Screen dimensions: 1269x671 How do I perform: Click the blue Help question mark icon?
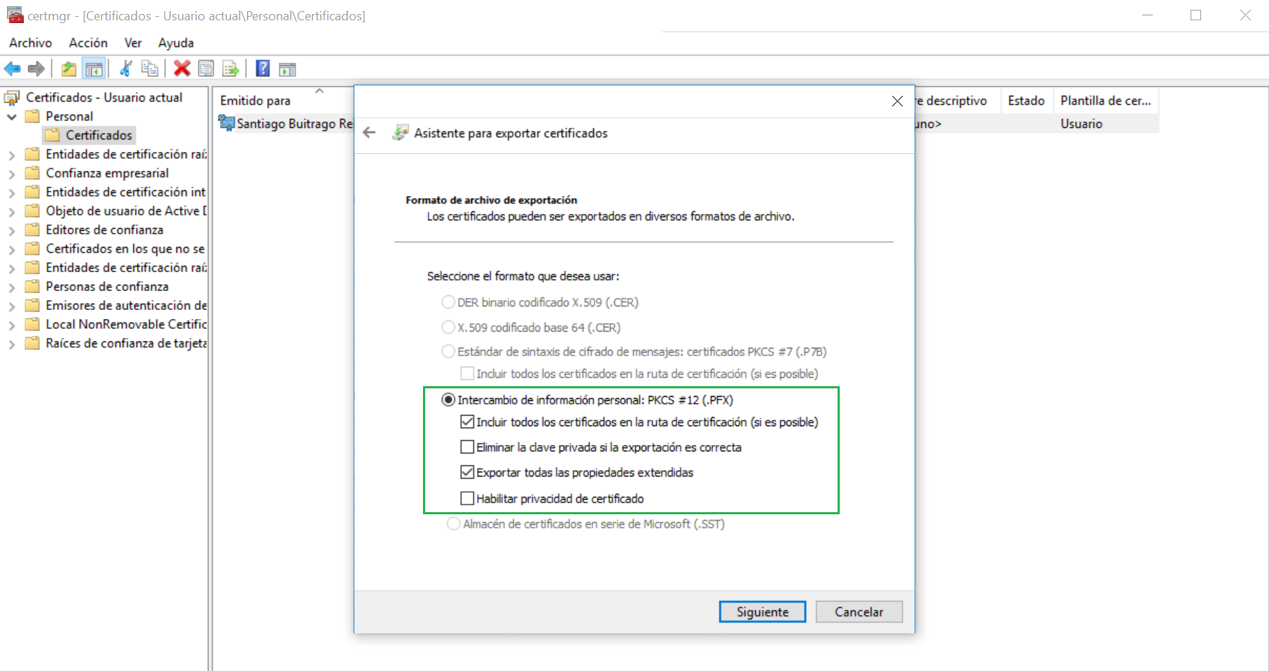pos(263,69)
